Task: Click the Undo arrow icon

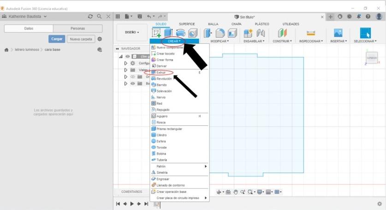Action: (x=149, y=17)
